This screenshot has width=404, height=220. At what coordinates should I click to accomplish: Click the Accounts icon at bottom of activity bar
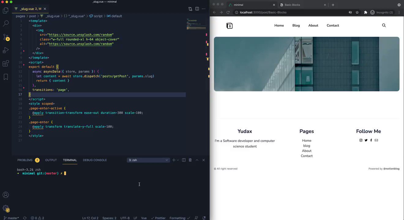6,195
